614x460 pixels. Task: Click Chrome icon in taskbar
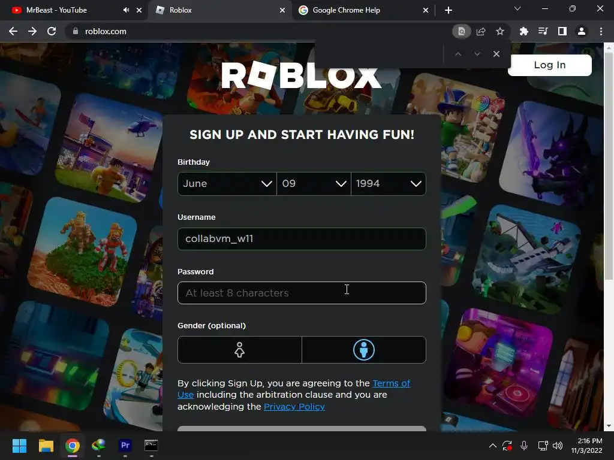pyautogui.click(x=73, y=446)
